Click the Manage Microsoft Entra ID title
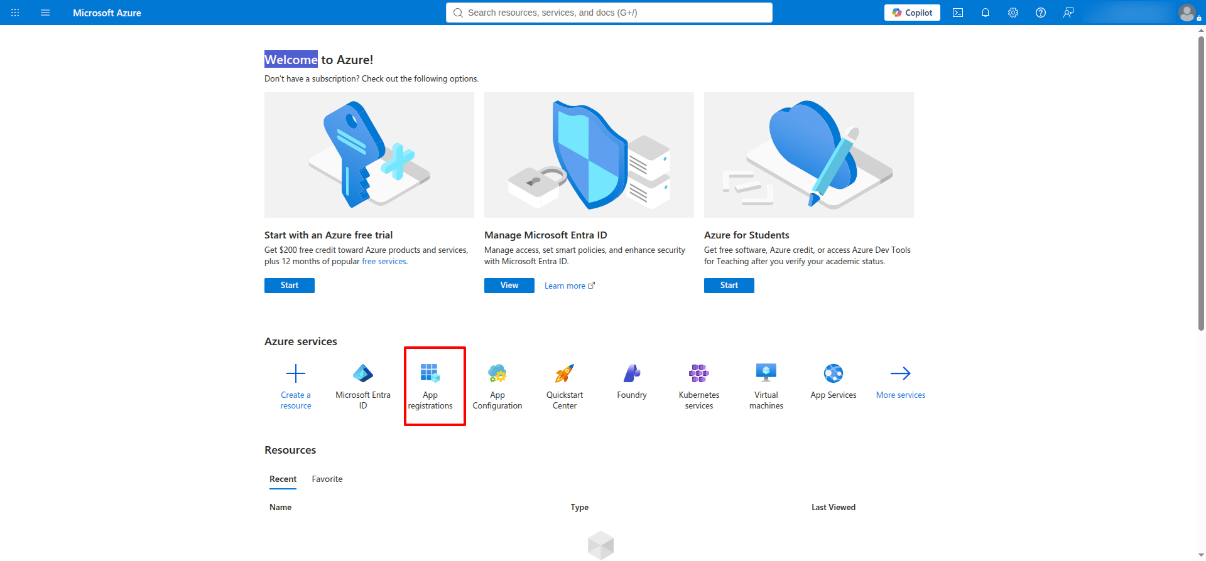Screen dimensions: 1206x561 tap(546, 235)
